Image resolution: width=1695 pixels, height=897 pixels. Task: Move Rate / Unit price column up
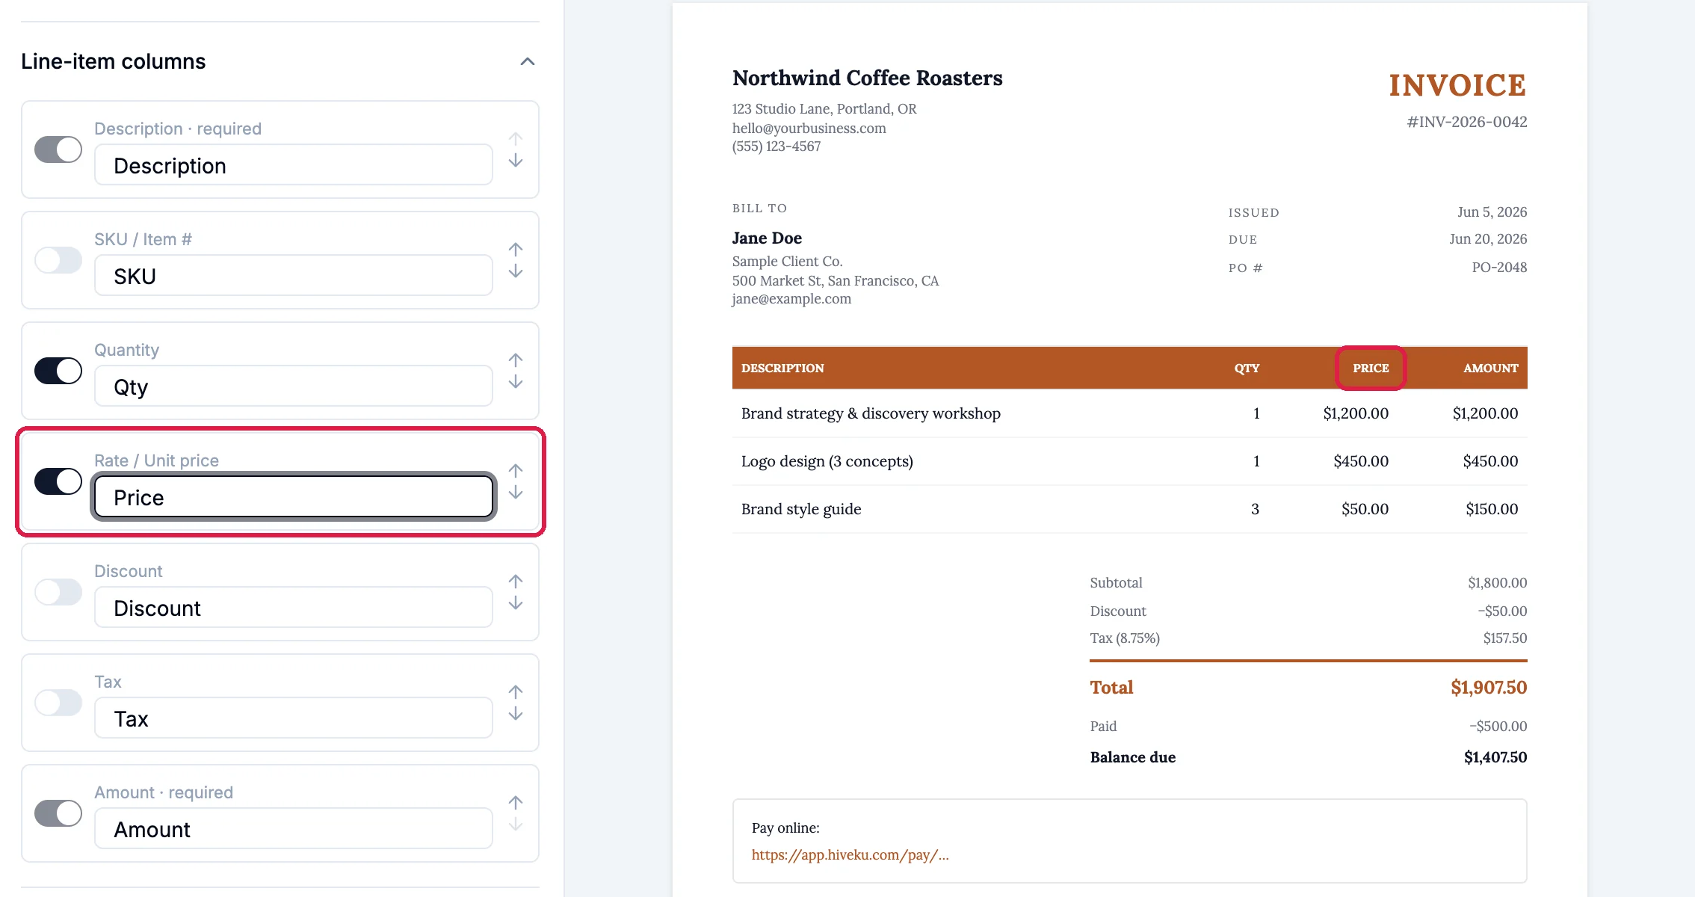click(x=516, y=470)
